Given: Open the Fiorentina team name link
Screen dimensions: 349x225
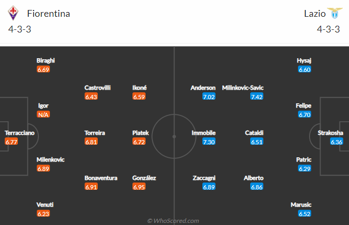Looking at the screenshot, I should (x=48, y=14).
